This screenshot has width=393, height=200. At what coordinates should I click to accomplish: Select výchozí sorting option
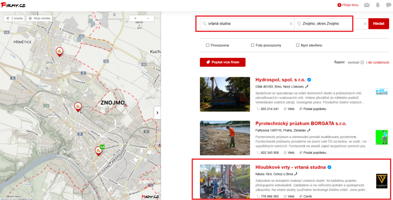pos(353,62)
